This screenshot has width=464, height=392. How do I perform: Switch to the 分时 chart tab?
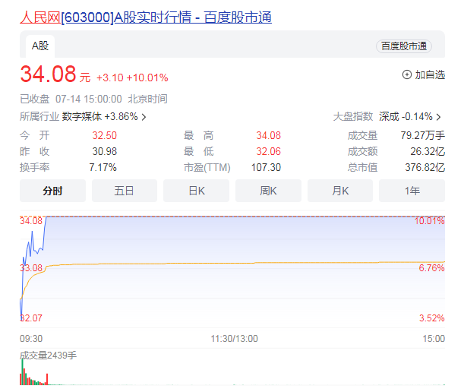click(x=52, y=191)
